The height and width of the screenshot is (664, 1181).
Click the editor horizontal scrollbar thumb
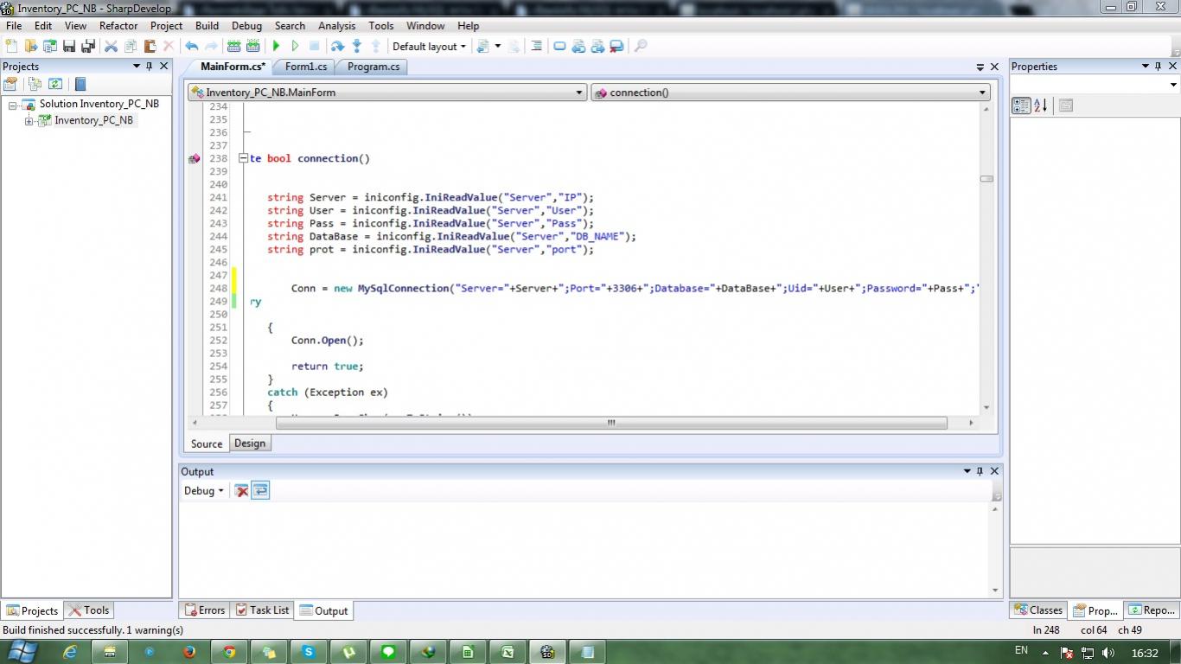[611, 423]
